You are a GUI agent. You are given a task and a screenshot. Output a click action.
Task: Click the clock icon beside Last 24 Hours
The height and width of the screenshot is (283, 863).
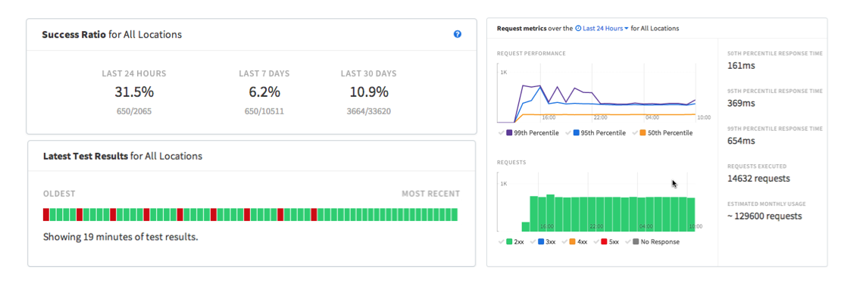[578, 28]
